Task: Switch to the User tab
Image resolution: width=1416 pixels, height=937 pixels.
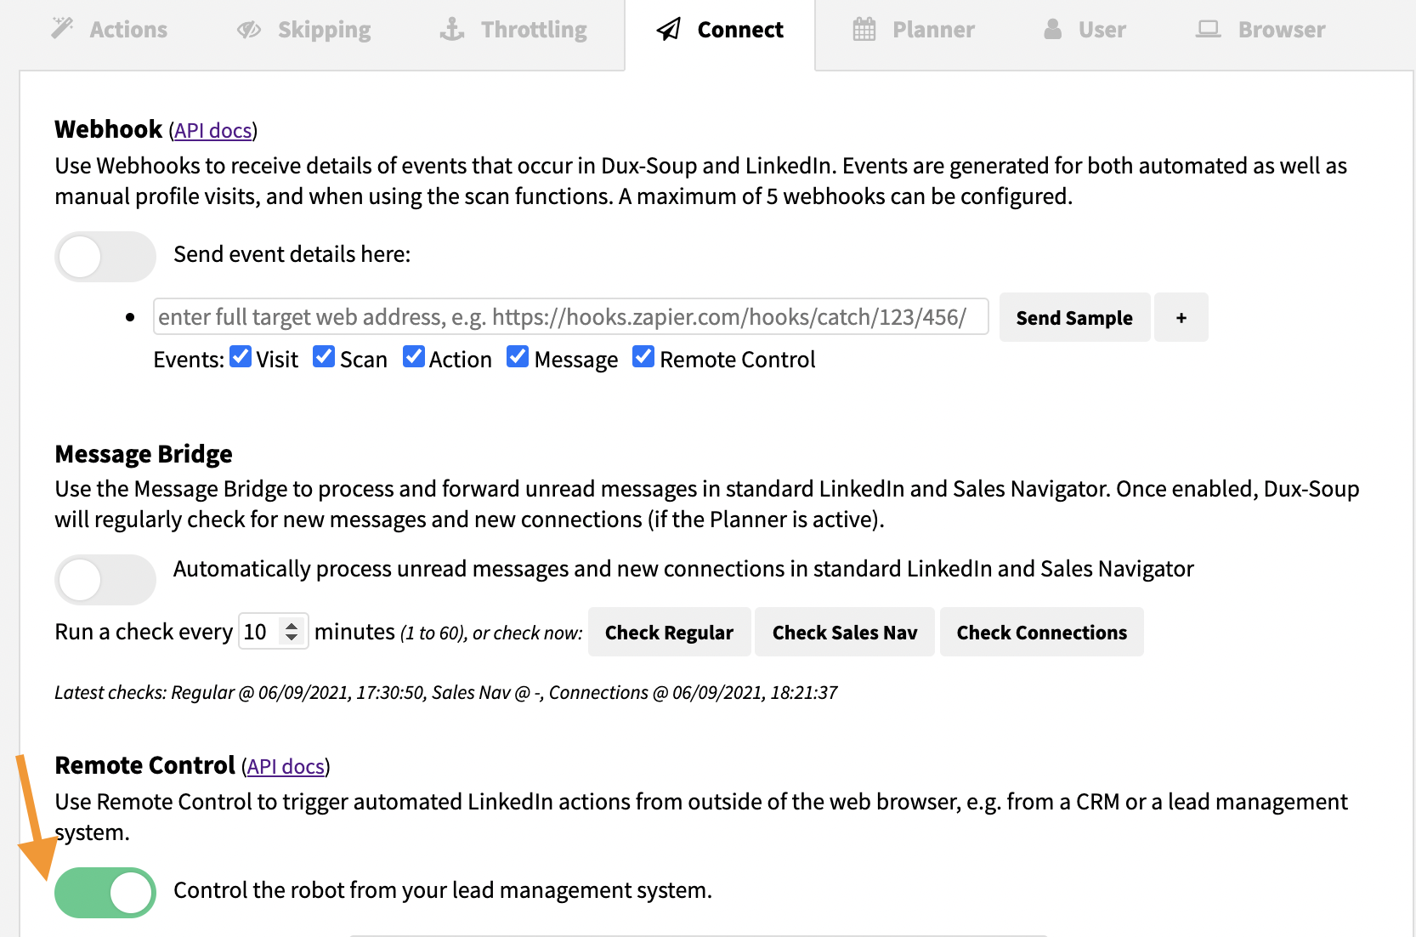Action: point(1085,30)
